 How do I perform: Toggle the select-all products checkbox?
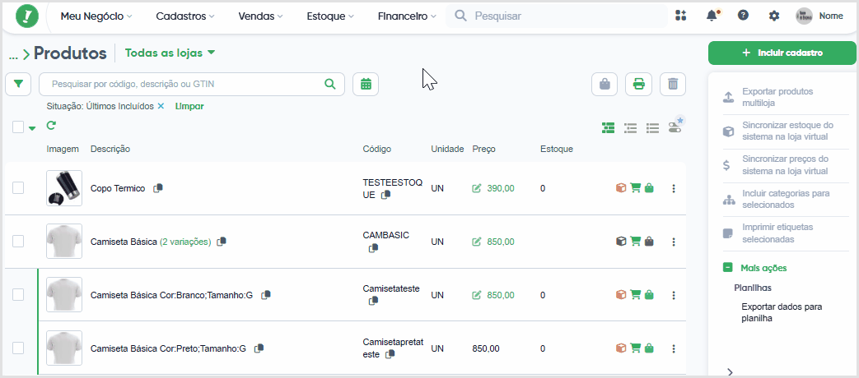tap(18, 127)
